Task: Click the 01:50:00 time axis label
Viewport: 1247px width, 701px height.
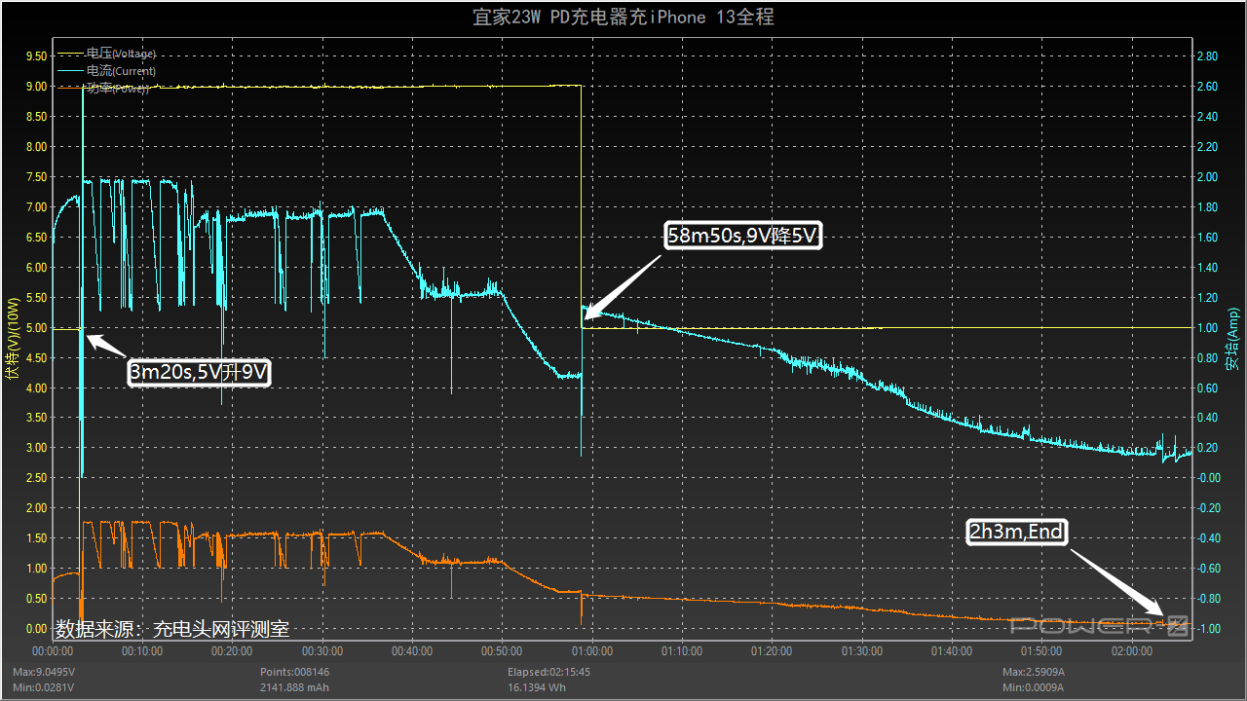Action: pyautogui.click(x=1041, y=650)
